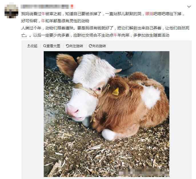The height and width of the screenshot is (179, 196).
Task: Click the first highlighted 牛 keyword
Action: point(43,14)
